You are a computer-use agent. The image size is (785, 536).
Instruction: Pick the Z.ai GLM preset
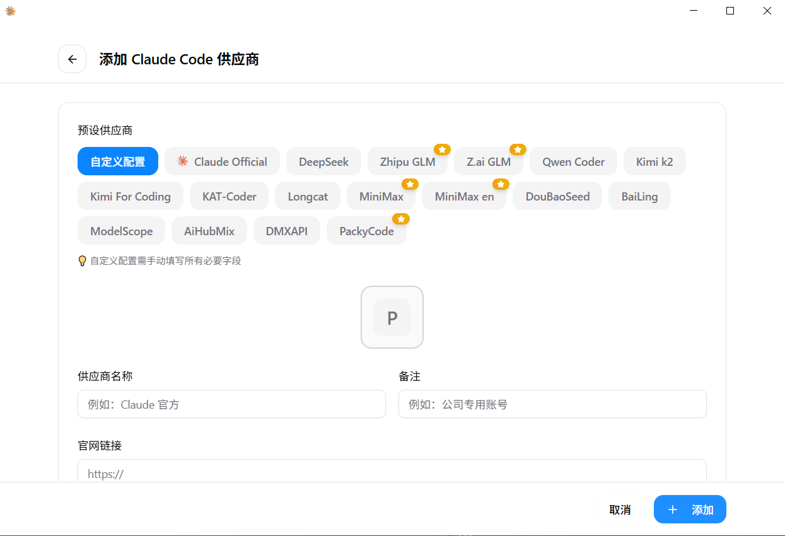coord(489,161)
